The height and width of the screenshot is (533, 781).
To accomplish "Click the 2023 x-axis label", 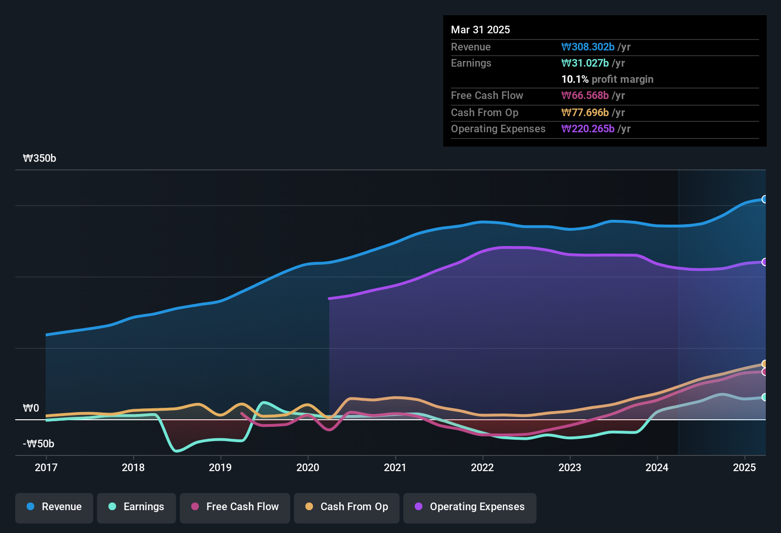I will click(x=570, y=468).
